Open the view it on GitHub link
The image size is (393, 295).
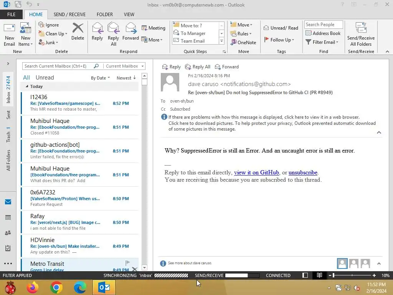[256, 172]
